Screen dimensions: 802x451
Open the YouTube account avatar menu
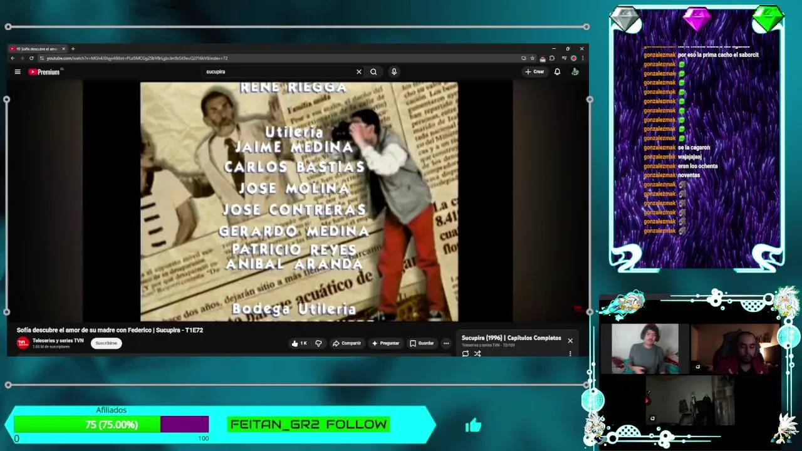575,71
